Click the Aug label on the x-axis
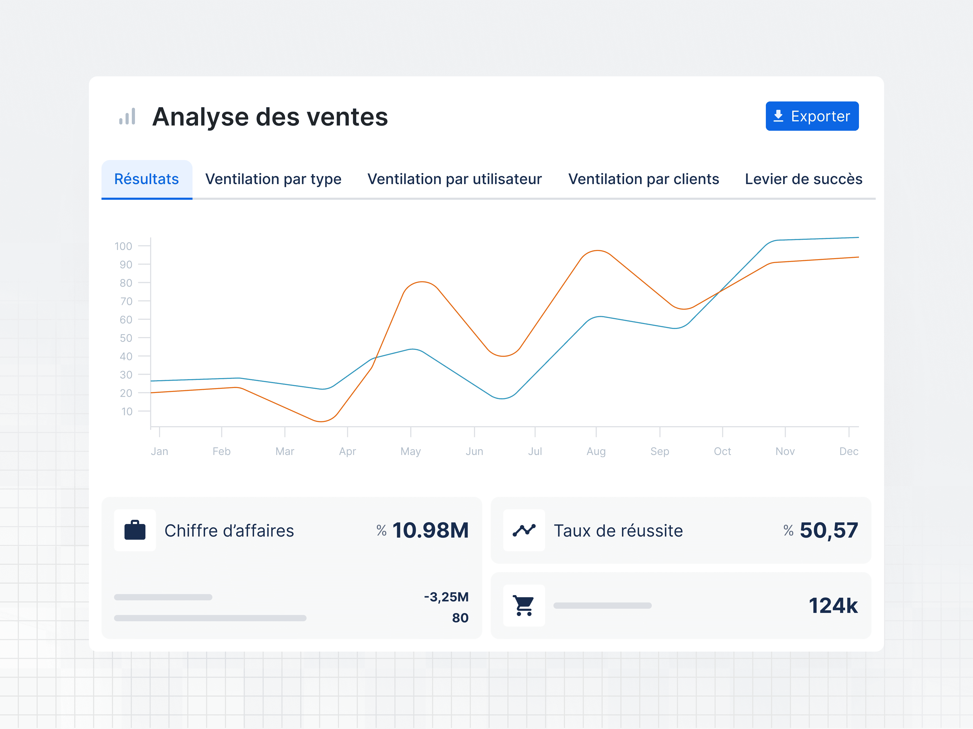The height and width of the screenshot is (729, 973). point(596,452)
